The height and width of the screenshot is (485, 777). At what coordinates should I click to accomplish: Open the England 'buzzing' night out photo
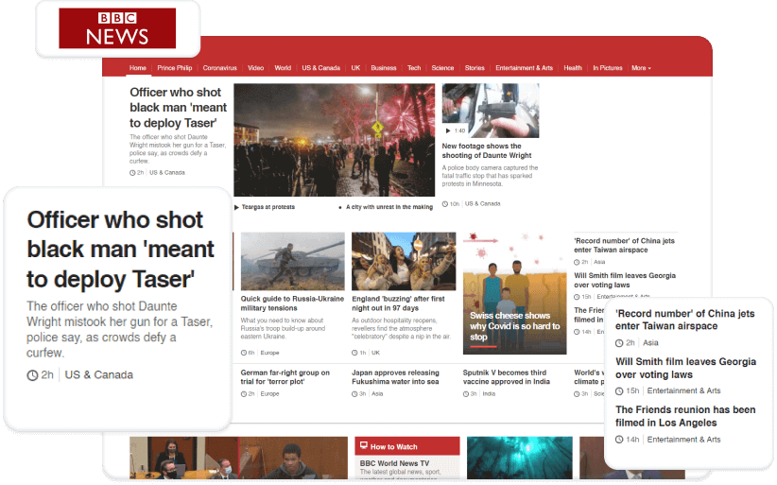[404, 261]
